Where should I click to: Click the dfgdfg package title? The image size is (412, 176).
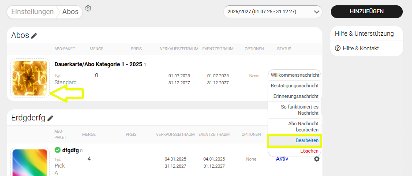(71, 150)
